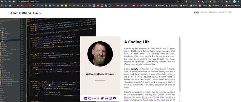Open the YouTube icon on profile card
Screen dimensions: 241x102
pos(114,98)
